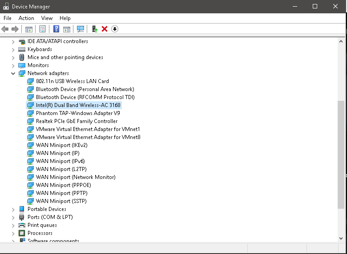Select WAN Miniport (L2TP)
This screenshot has width=347, height=254.
61,169
